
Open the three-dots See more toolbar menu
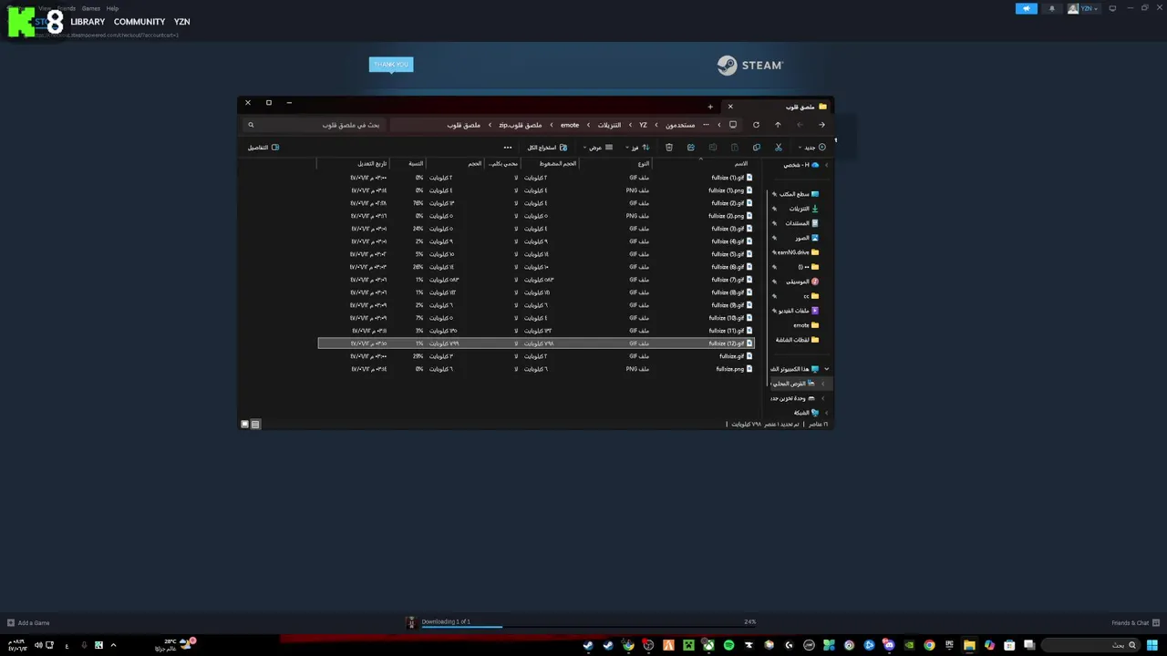pos(508,147)
